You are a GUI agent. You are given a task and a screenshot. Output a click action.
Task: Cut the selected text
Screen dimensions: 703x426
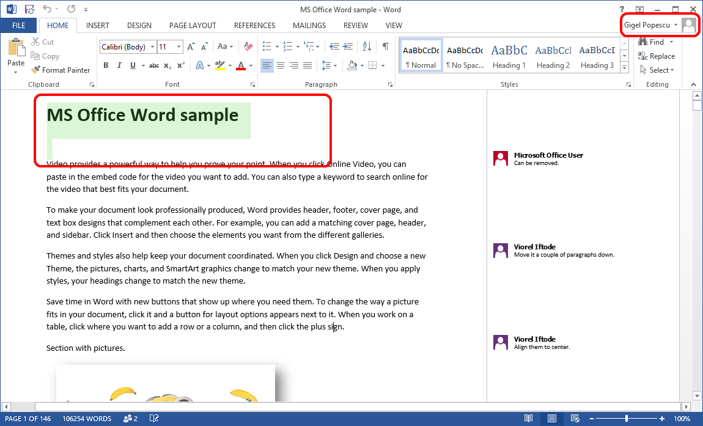43,42
